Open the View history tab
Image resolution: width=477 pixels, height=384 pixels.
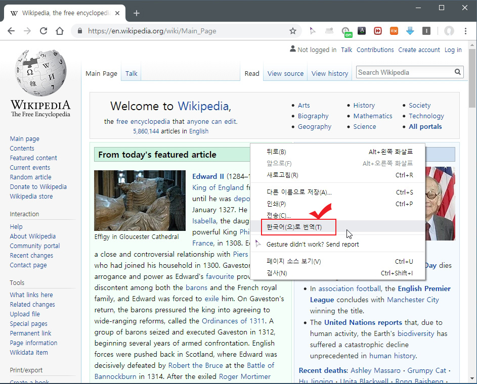click(330, 74)
